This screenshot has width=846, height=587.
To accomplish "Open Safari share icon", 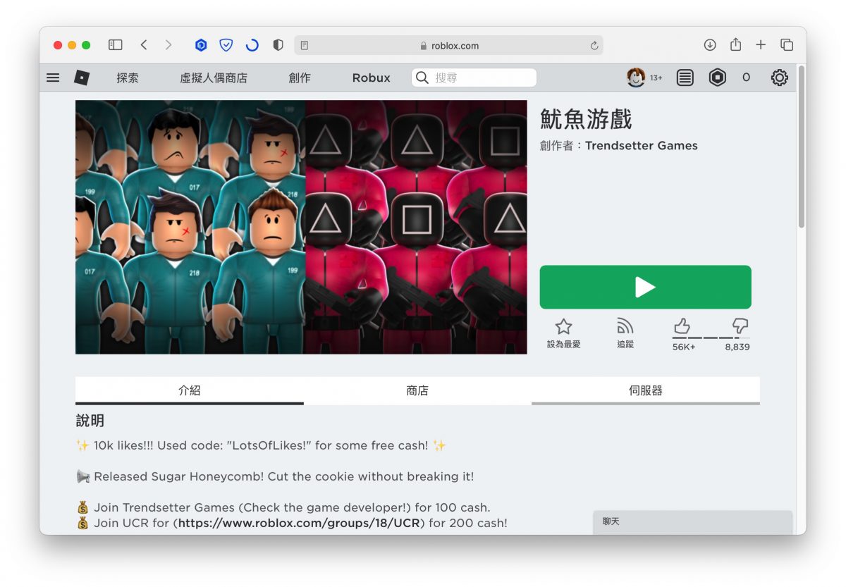I will tap(735, 44).
